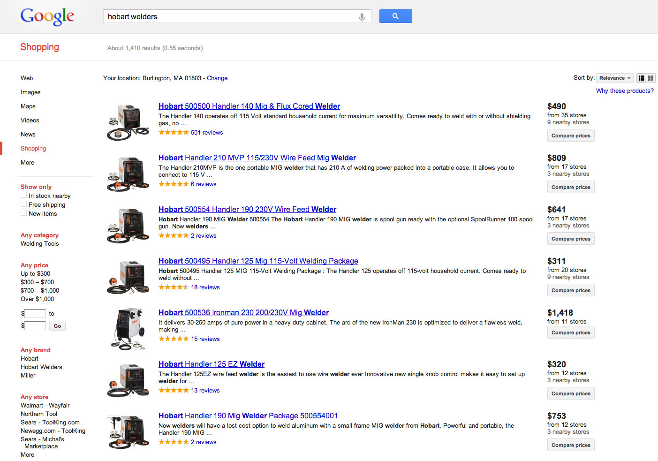Open Handler 125 EZ product thumbnail
This screenshot has height=461, width=658.
(x=128, y=381)
